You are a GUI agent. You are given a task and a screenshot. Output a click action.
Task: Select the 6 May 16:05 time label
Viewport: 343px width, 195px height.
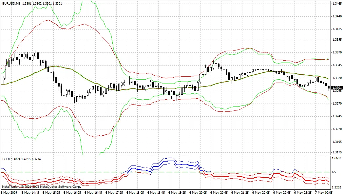click(73, 192)
